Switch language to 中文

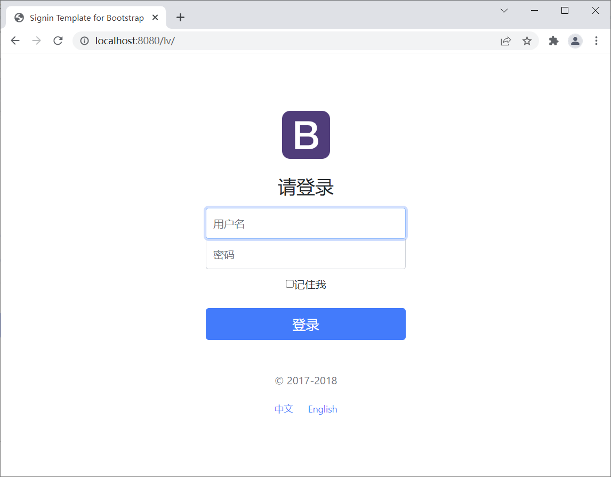(284, 409)
